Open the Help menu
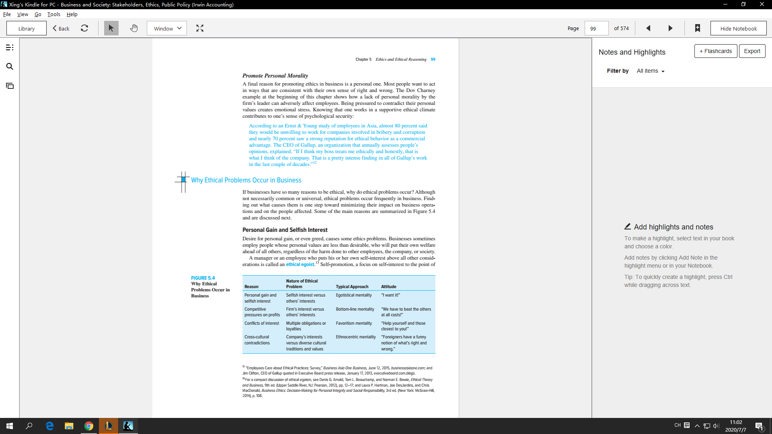772x434 pixels. pyautogui.click(x=72, y=14)
